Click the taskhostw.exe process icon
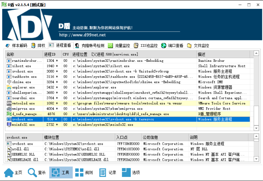 (x=9, y=77)
